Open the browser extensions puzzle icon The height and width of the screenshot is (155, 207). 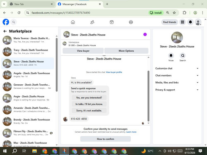click(184, 13)
